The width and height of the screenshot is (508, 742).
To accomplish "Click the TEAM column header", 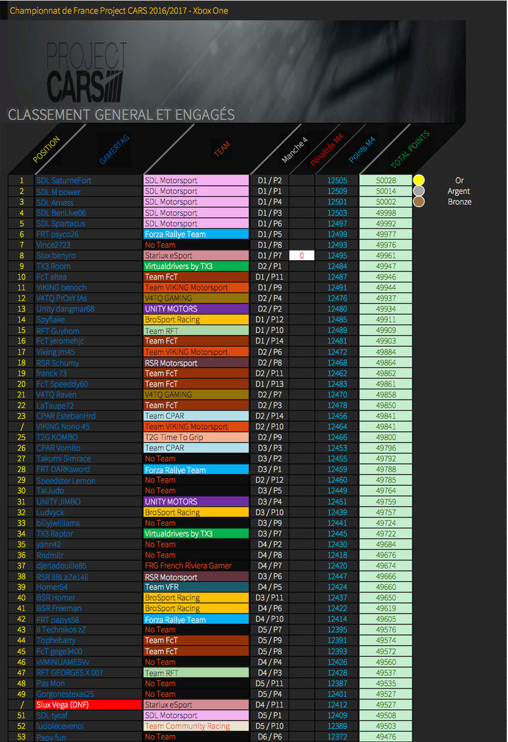I will click(x=222, y=149).
